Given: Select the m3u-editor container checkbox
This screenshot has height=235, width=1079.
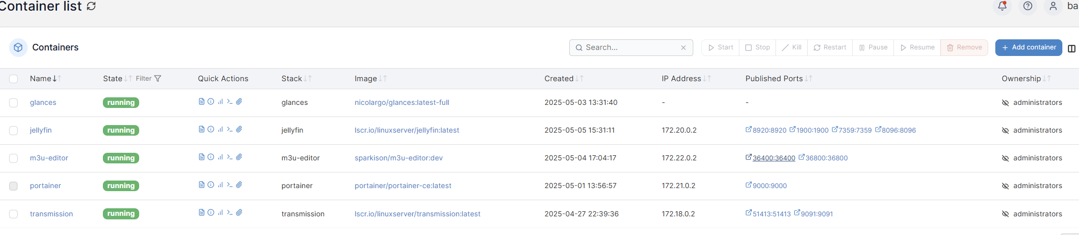Looking at the screenshot, I should [14, 158].
